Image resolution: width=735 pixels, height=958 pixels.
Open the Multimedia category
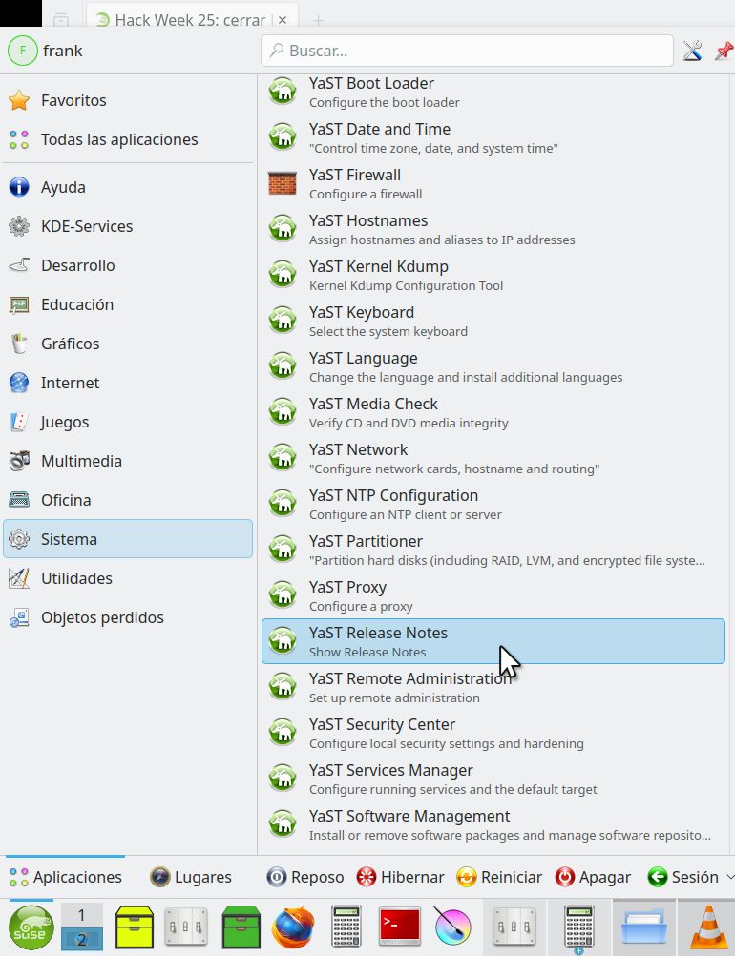(81, 461)
